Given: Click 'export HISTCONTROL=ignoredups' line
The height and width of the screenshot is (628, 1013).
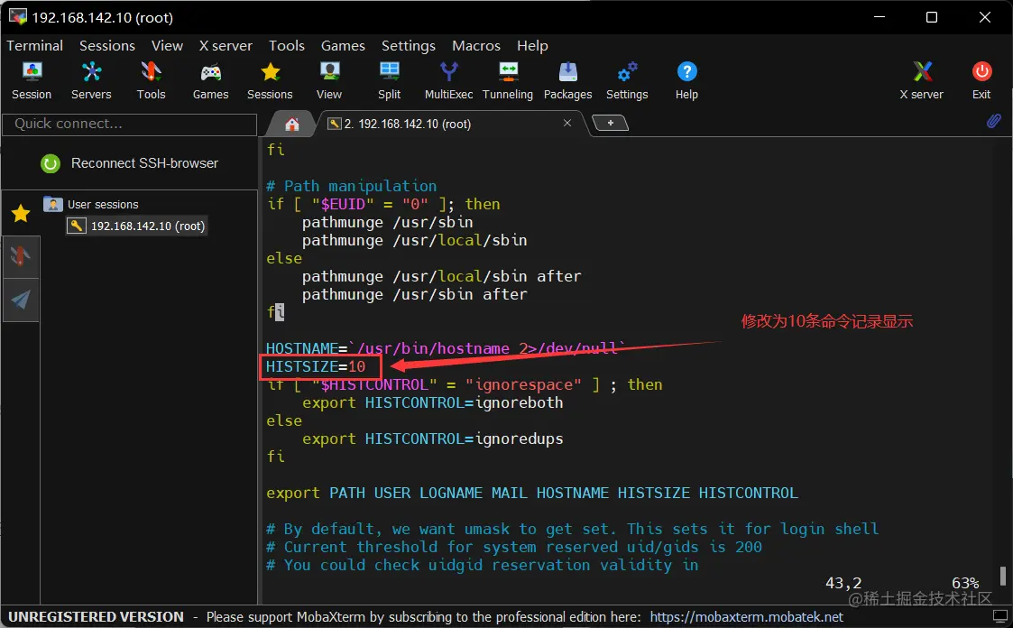Looking at the screenshot, I should pyautogui.click(x=433, y=439).
